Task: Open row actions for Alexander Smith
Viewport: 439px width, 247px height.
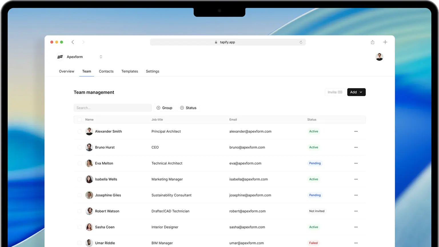Action: [x=356, y=131]
